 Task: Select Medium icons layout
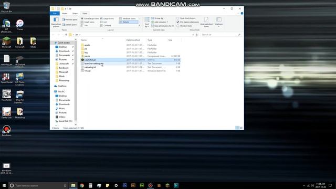(128, 19)
